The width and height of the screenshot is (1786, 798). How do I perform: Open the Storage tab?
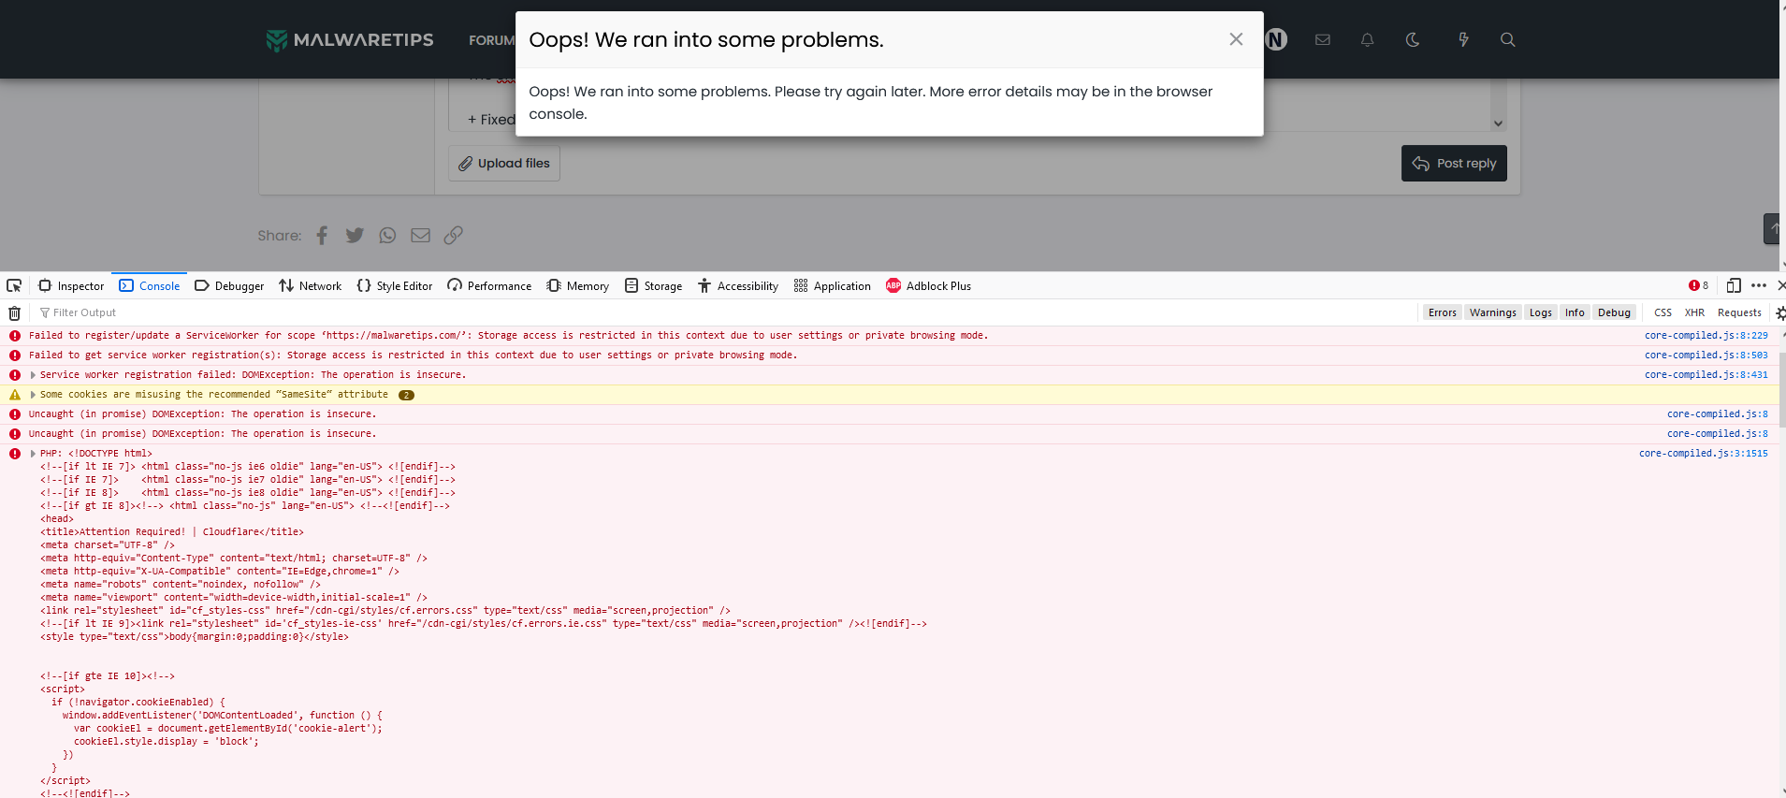[x=654, y=285]
